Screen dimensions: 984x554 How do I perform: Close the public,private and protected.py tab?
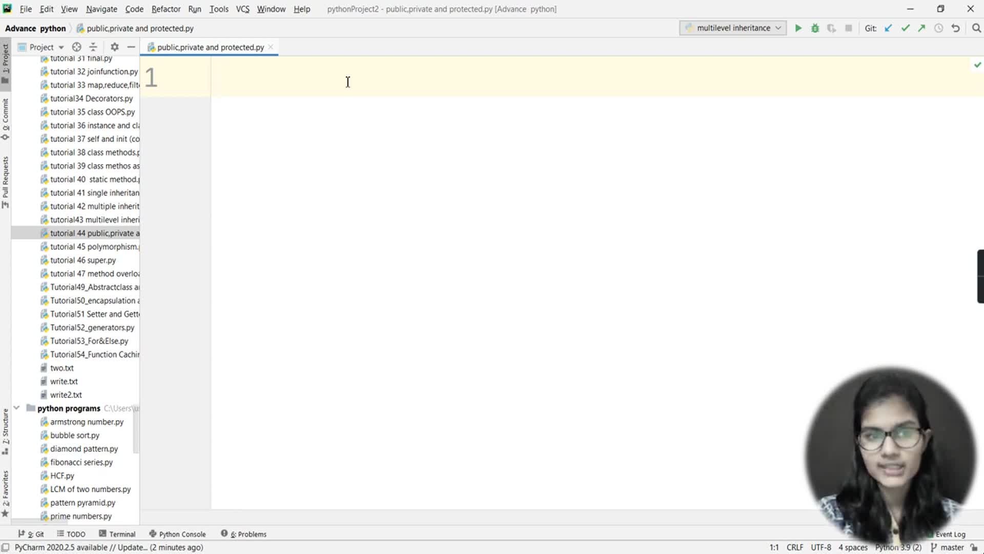tap(271, 47)
